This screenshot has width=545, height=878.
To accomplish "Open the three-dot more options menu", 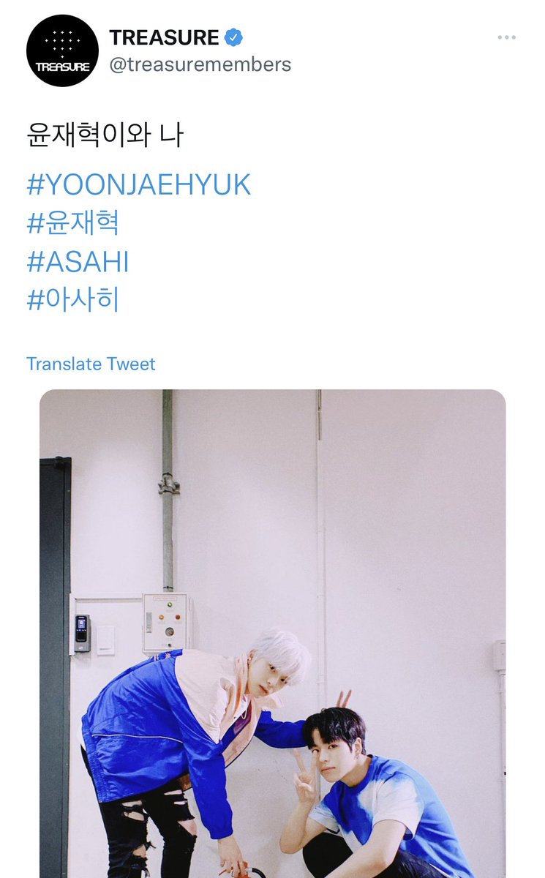I will tap(506, 37).
